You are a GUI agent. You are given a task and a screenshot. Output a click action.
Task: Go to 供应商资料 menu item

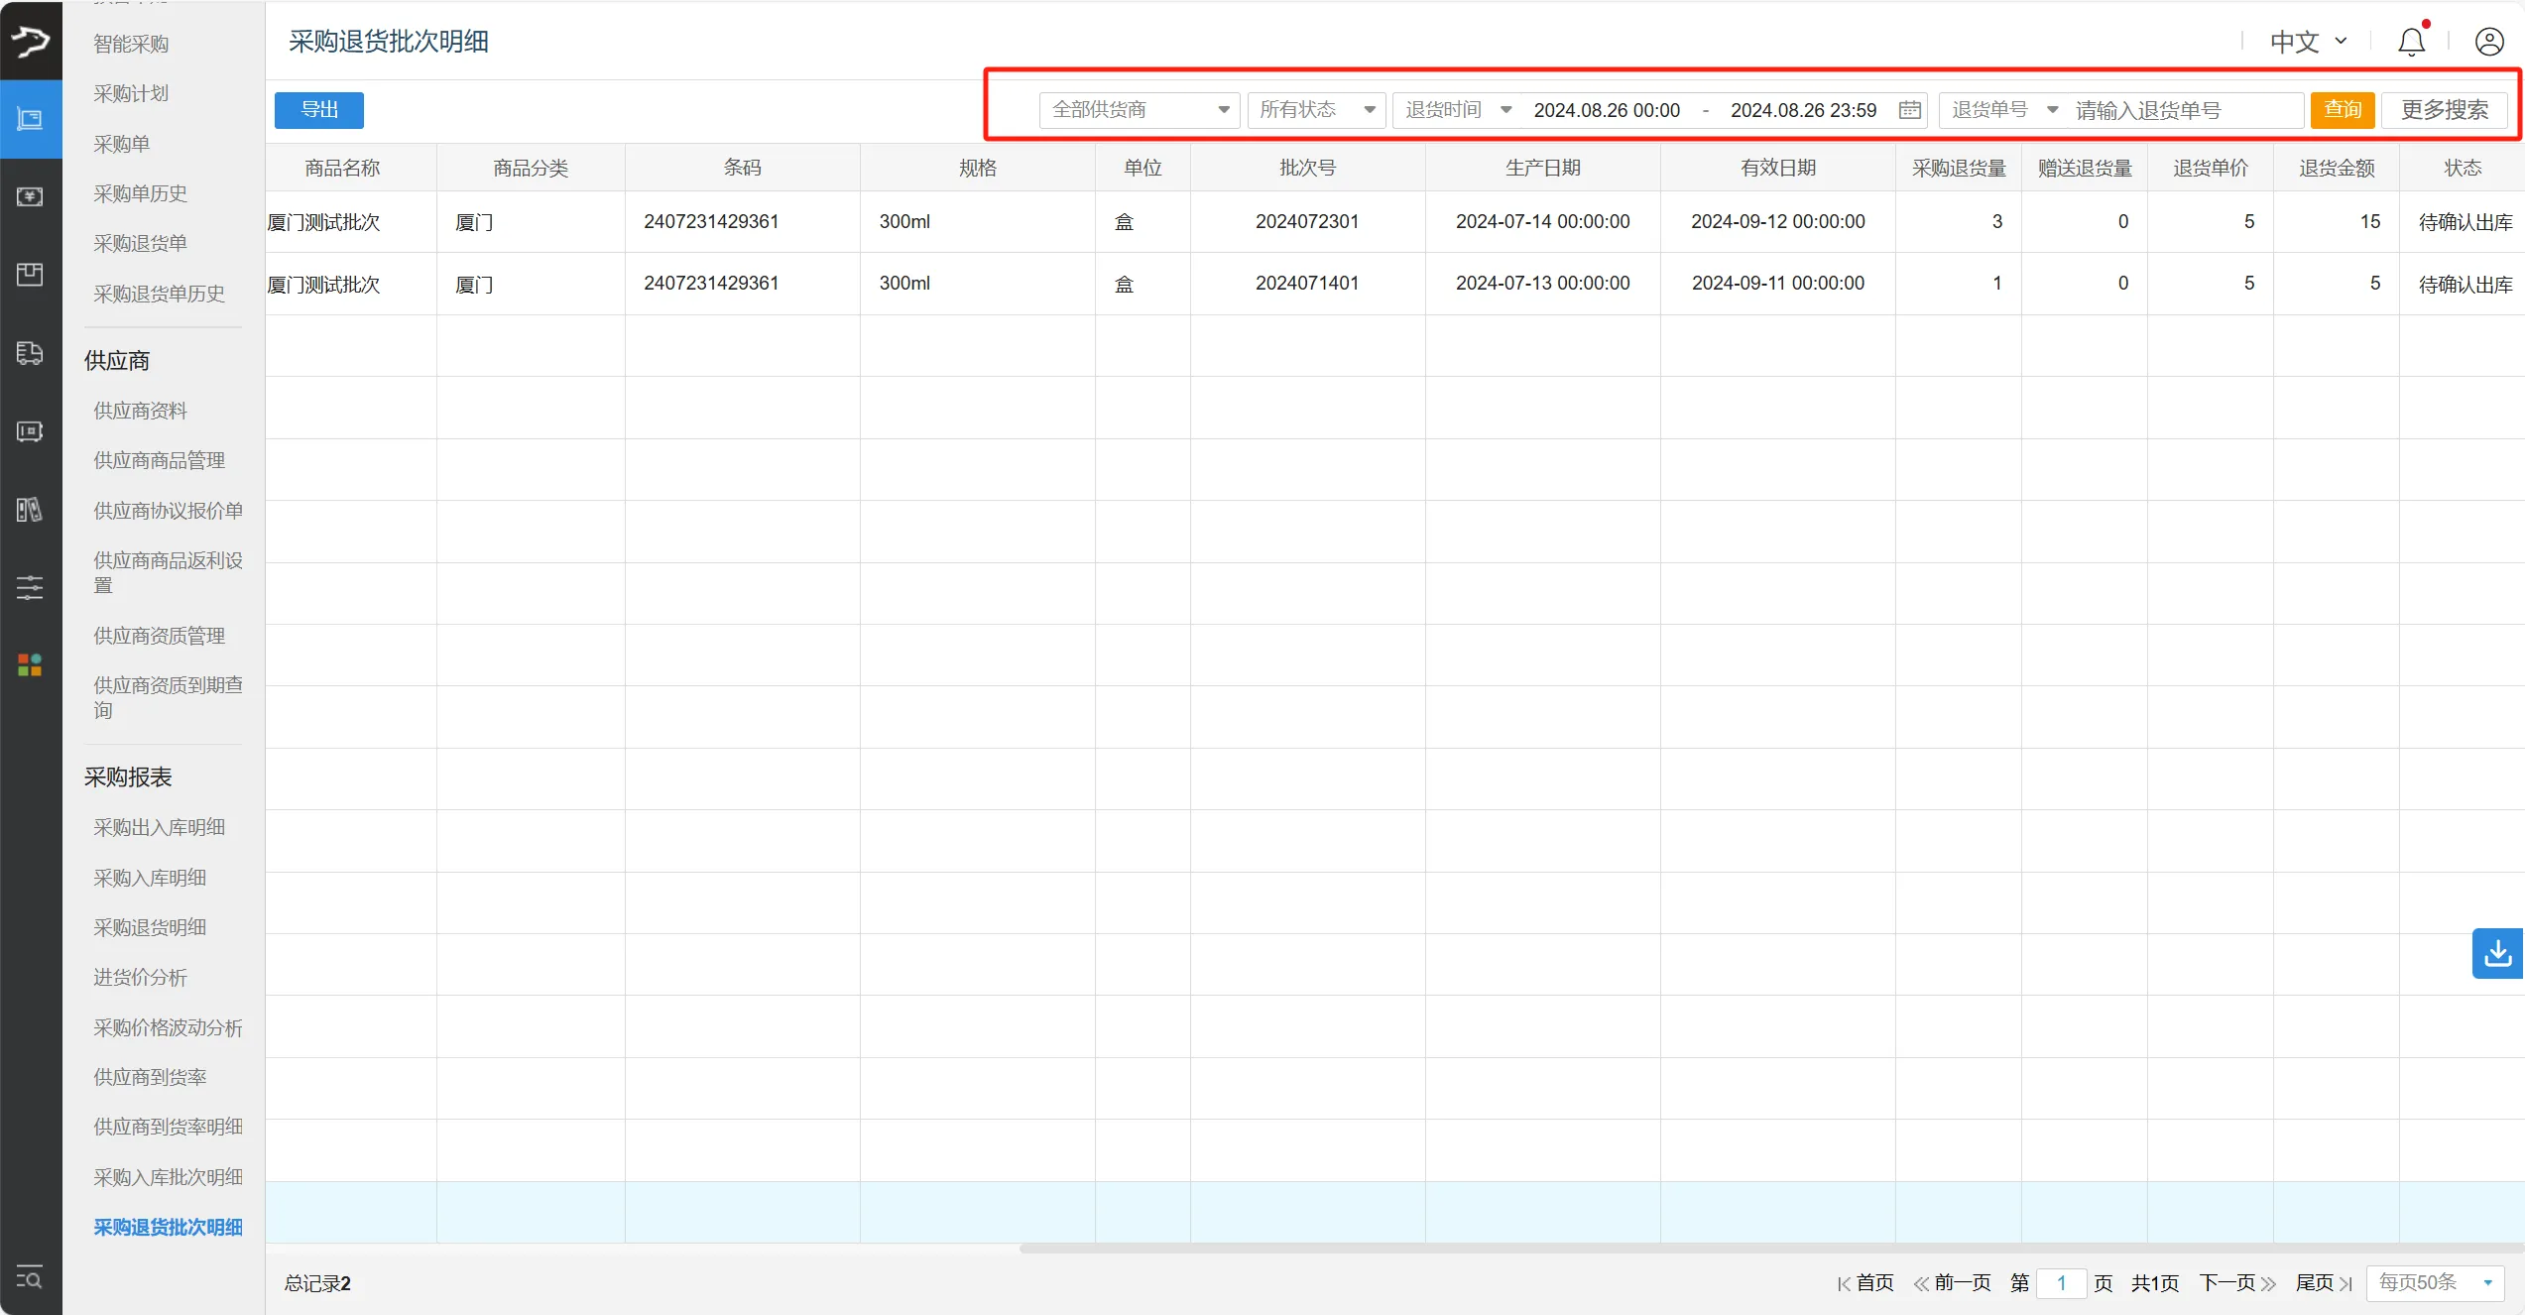point(140,411)
